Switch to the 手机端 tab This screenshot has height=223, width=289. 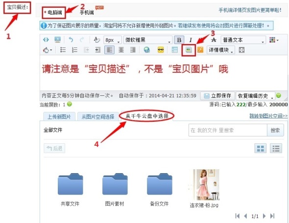(x=87, y=13)
